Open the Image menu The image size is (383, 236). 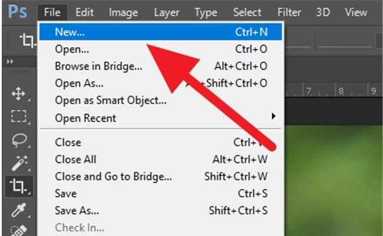point(124,12)
